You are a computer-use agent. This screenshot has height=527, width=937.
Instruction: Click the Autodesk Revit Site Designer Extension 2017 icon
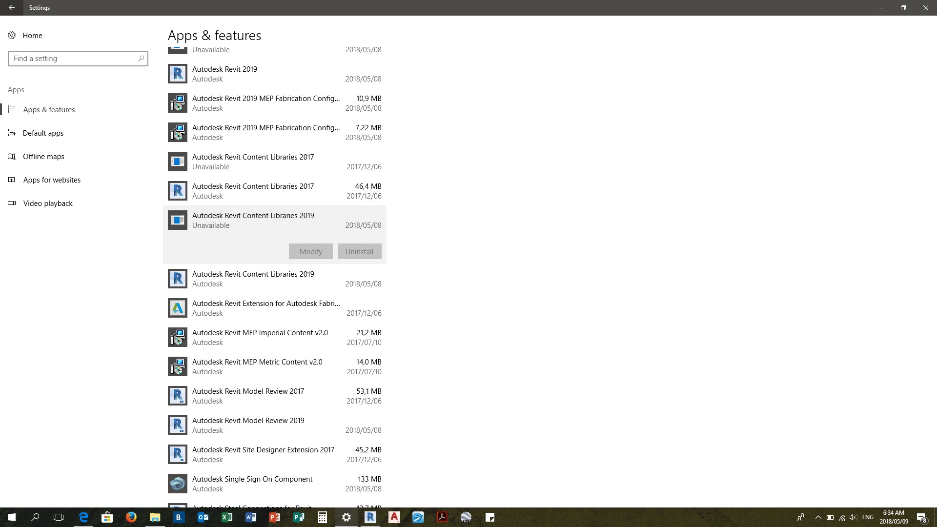178,454
